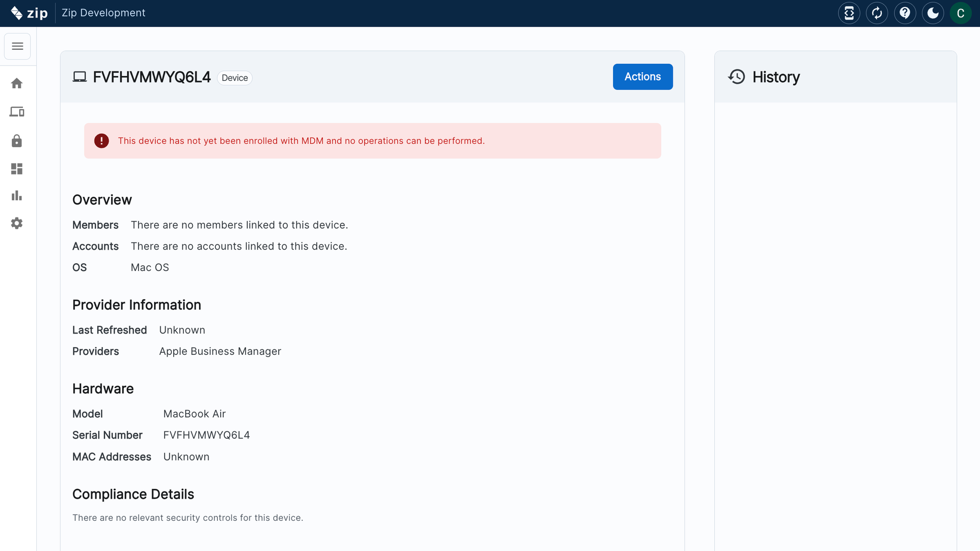Click the zip logo in the header
980x551 pixels.
[29, 13]
